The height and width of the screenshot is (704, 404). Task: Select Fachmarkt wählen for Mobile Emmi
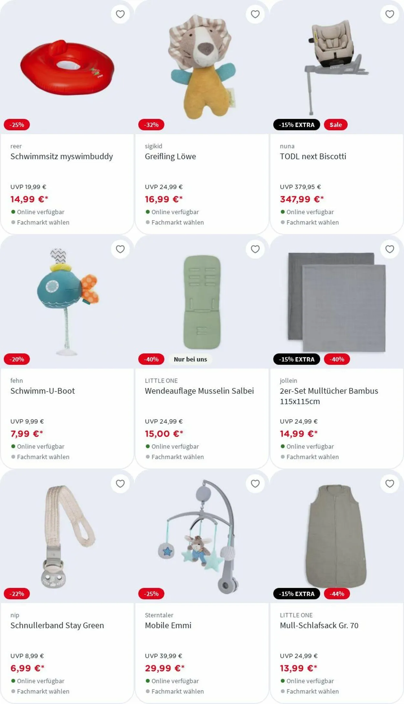click(x=177, y=691)
